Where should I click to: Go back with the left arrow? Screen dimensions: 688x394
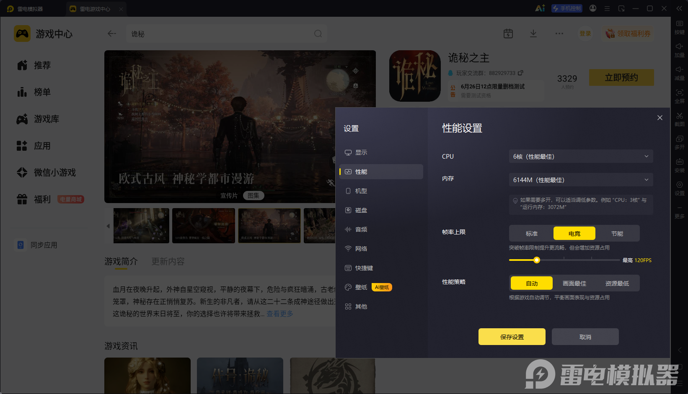[111, 33]
